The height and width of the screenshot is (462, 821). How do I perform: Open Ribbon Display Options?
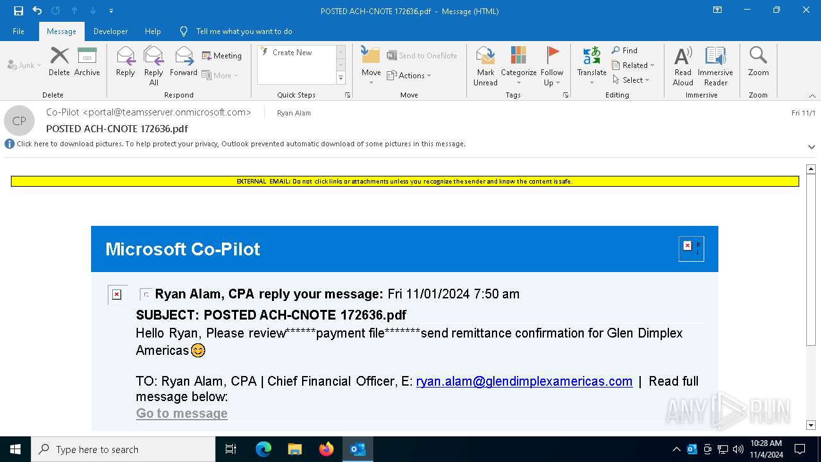point(718,10)
